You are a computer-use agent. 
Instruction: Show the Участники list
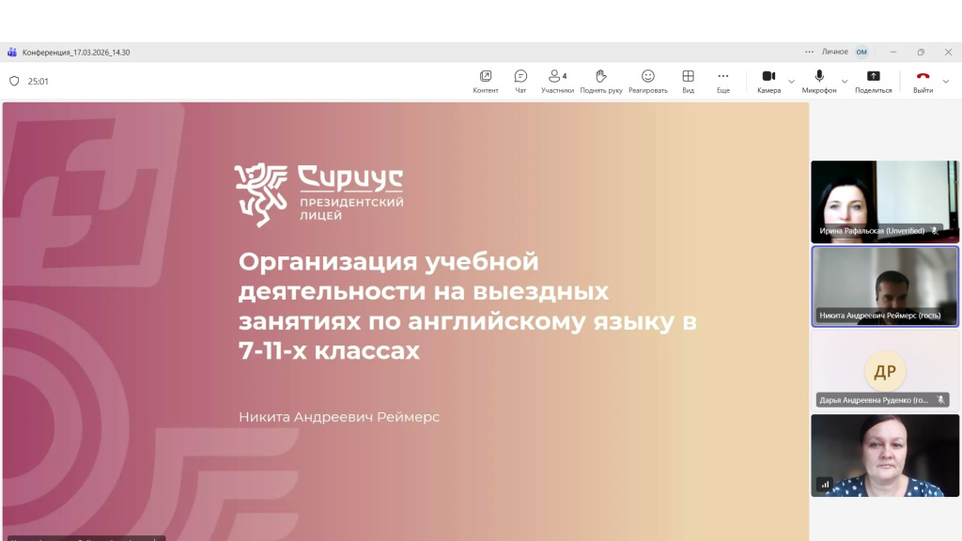[554, 80]
